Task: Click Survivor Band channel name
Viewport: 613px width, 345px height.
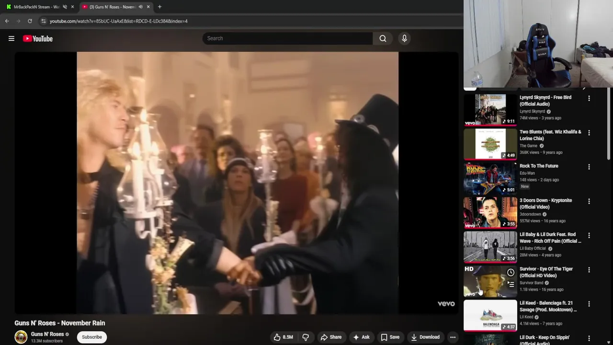Action: coord(531,283)
